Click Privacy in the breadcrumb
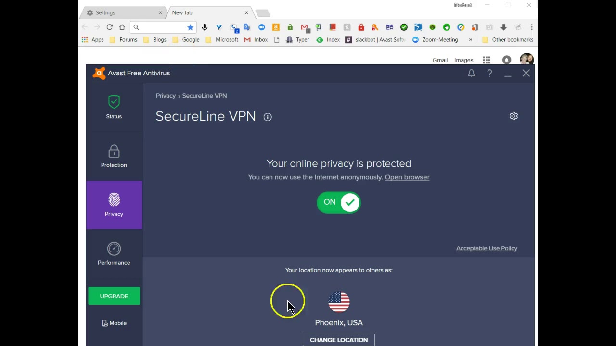Image resolution: width=616 pixels, height=346 pixels. click(x=166, y=96)
